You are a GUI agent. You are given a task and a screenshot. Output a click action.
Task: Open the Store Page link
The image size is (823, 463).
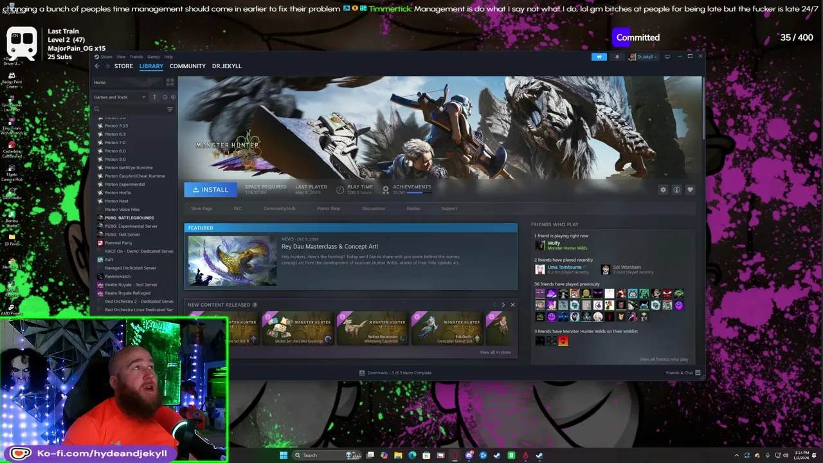pos(201,208)
